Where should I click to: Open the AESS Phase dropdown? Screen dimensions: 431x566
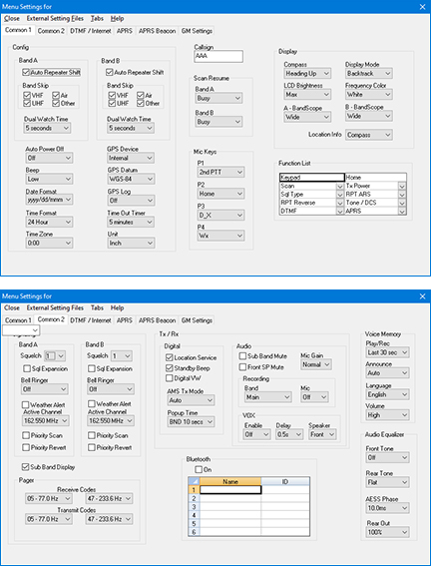[x=388, y=508]
